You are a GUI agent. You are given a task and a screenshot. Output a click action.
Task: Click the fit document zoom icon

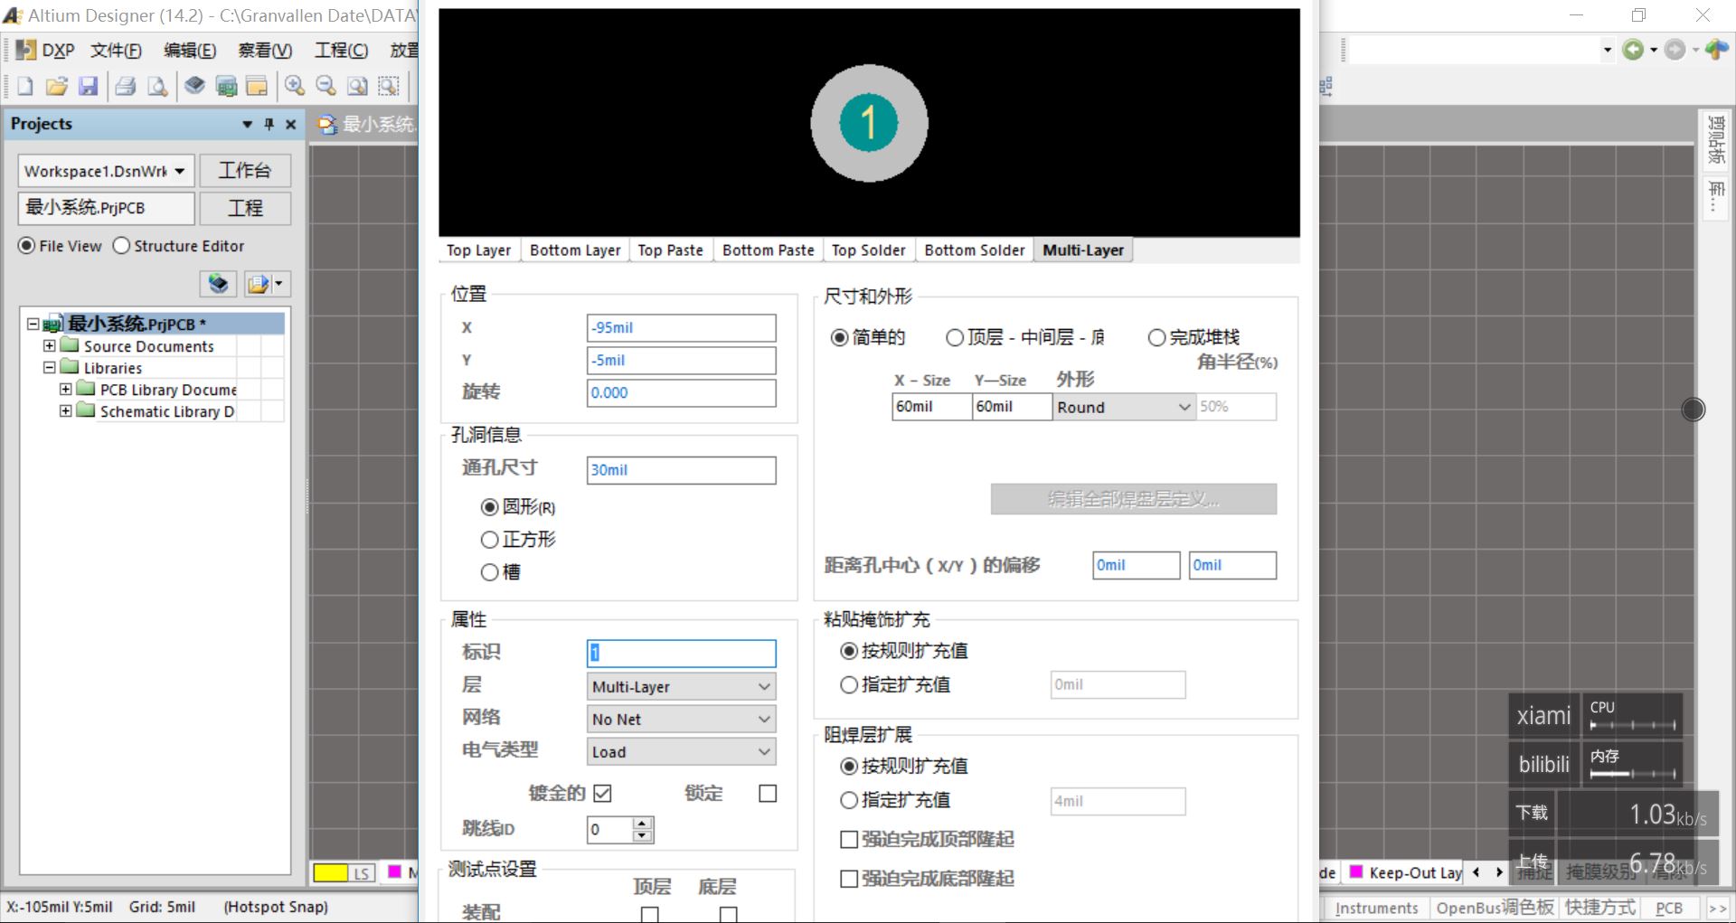[x=358, y=86]
